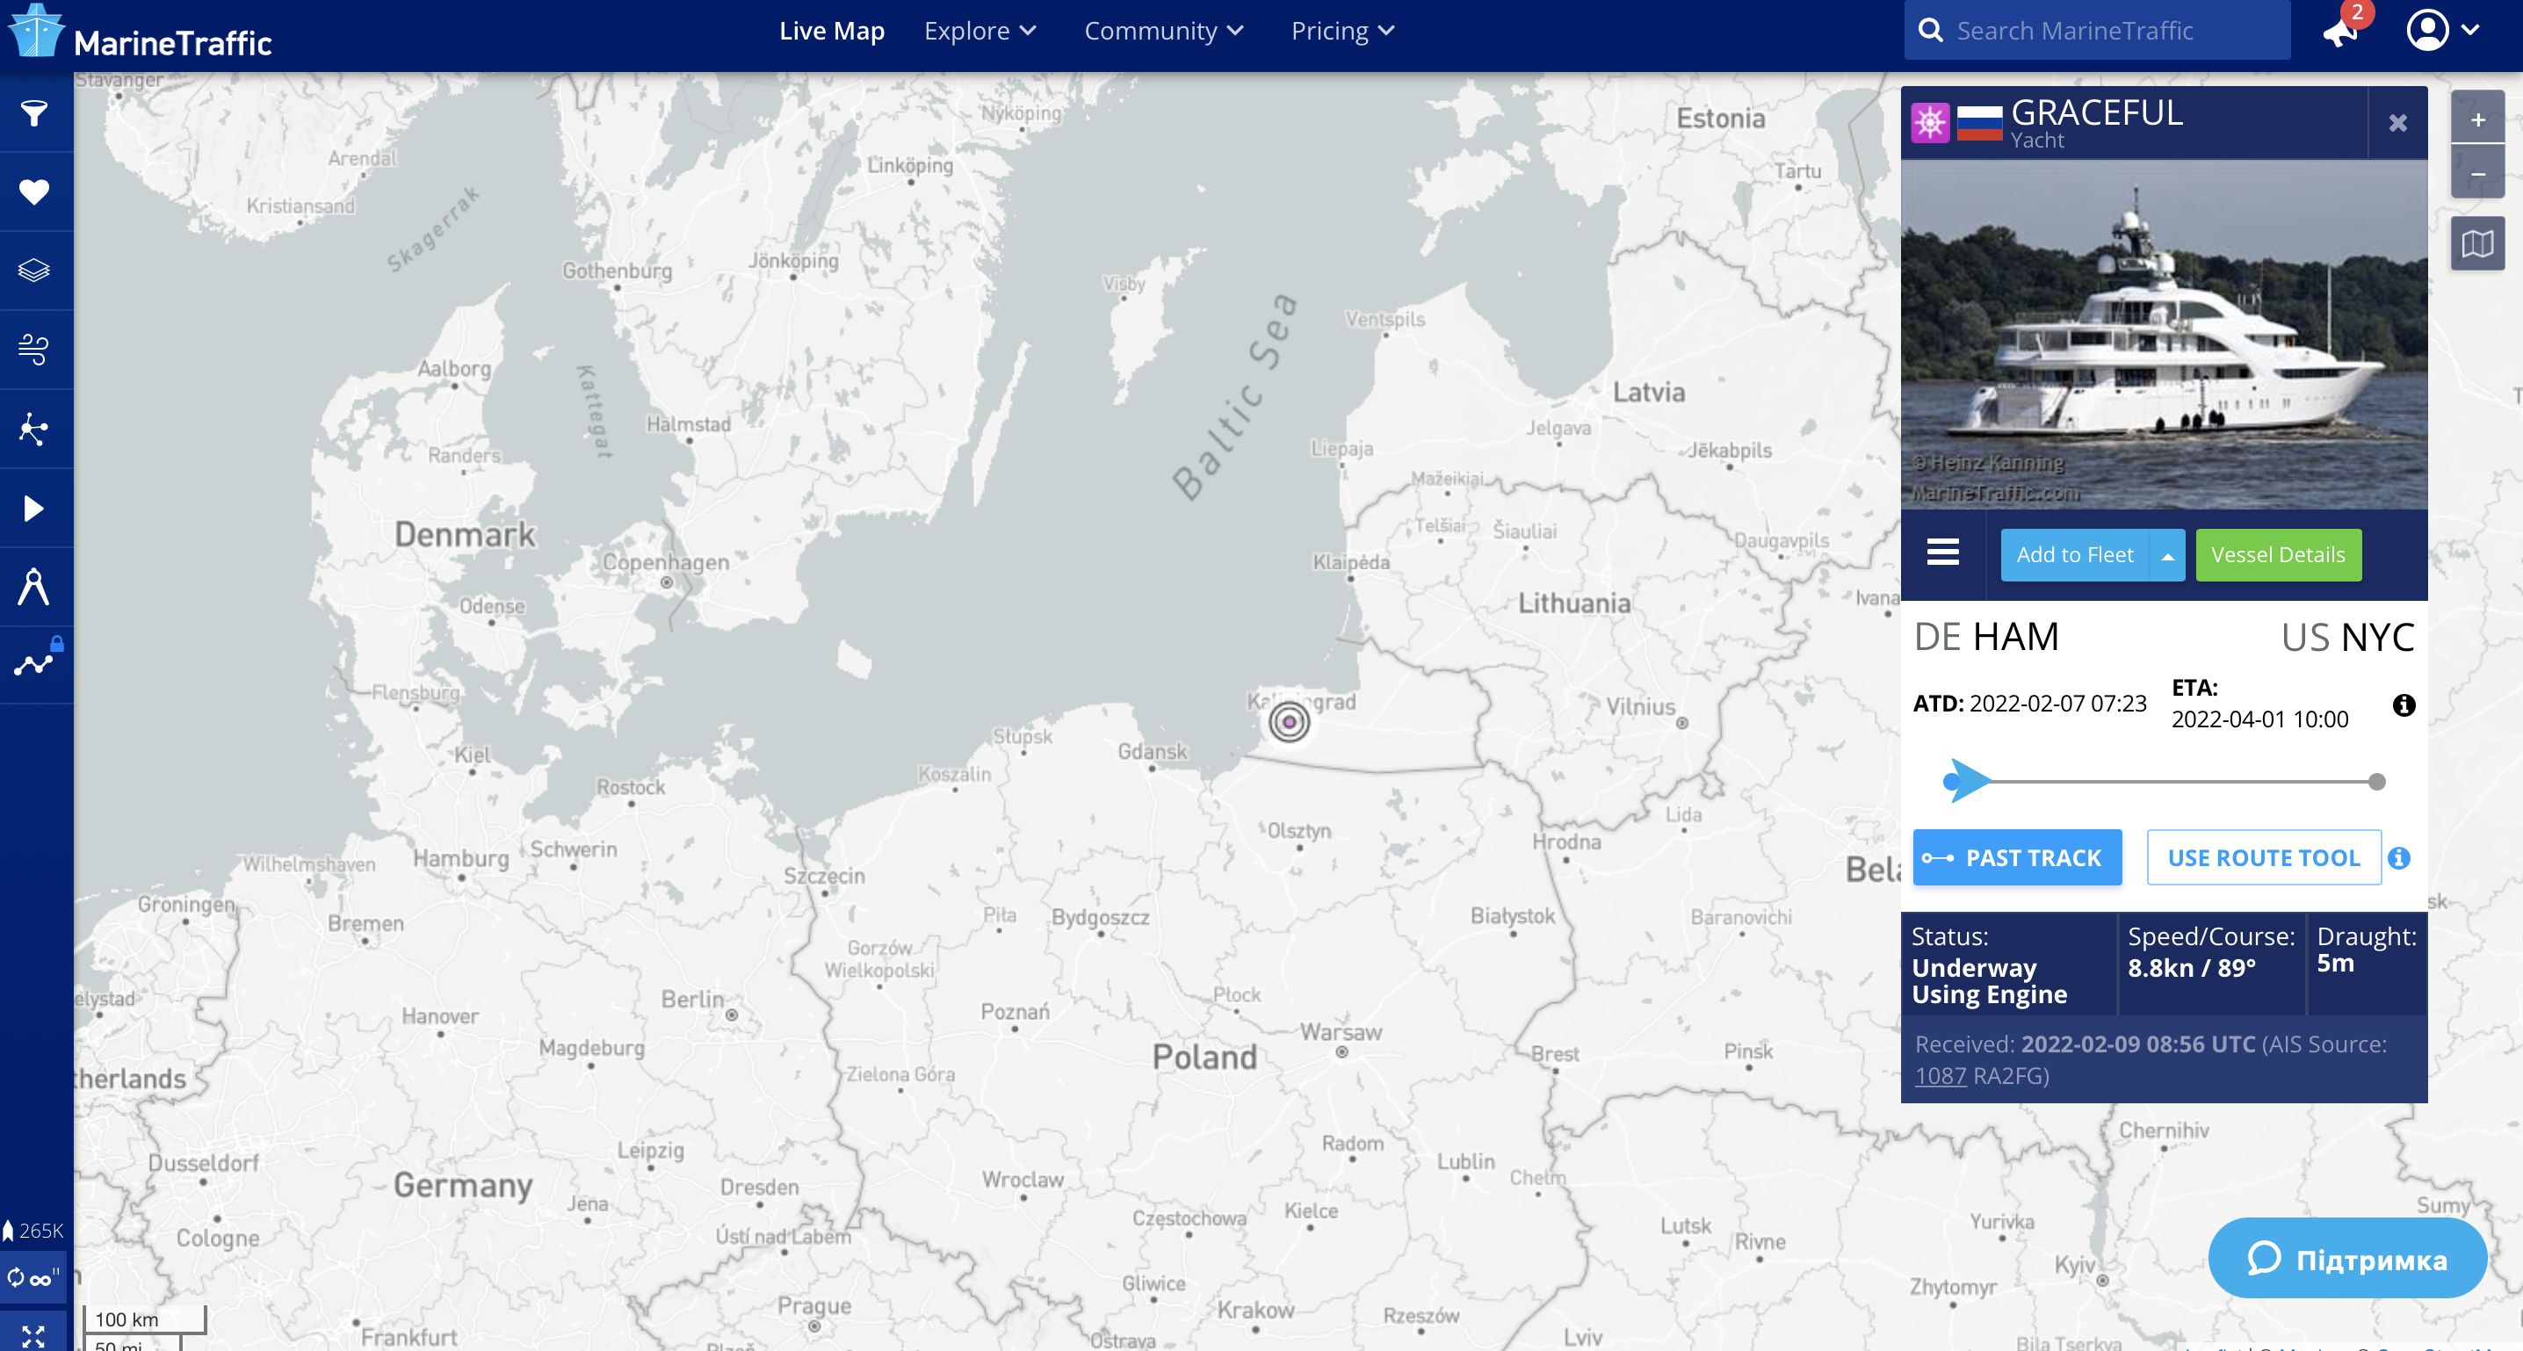This screenshot has height=1351, width=2523.
Task: Show the wind weather overlay icon
Action: (x=34, y=349)
